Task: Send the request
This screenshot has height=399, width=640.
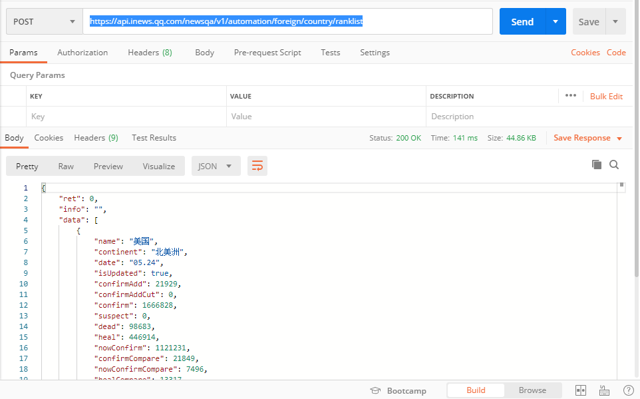Action: [x=522, y=22]
